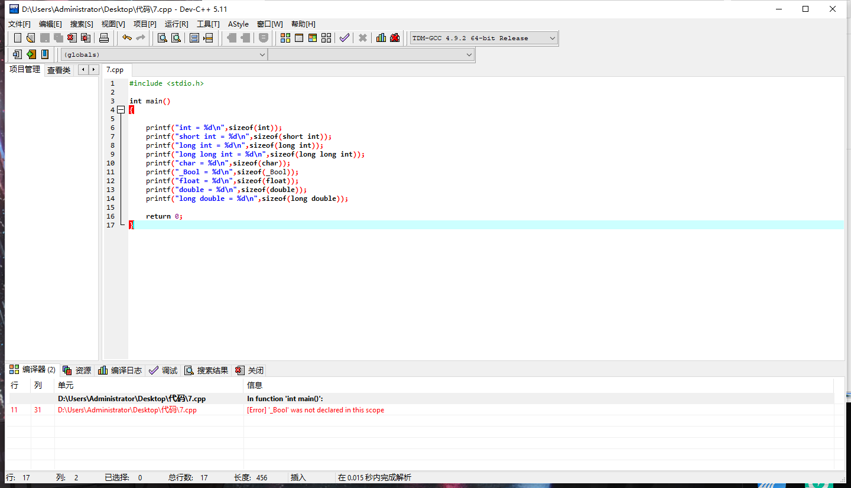The height and width of the screenshot is (488, 851).
Task: Click the New source file icon
Action: click(x=17, y=38)
